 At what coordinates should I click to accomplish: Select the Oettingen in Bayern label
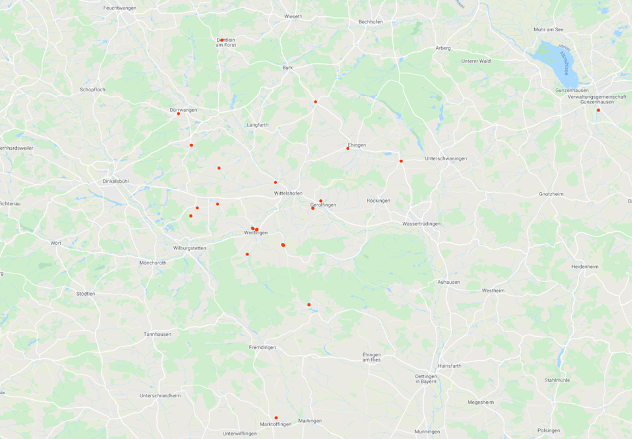click(425, 378)
